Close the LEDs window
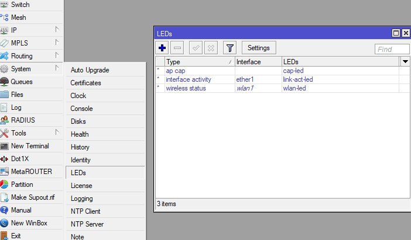The image size is (411, 240). (x=406, y=33)
